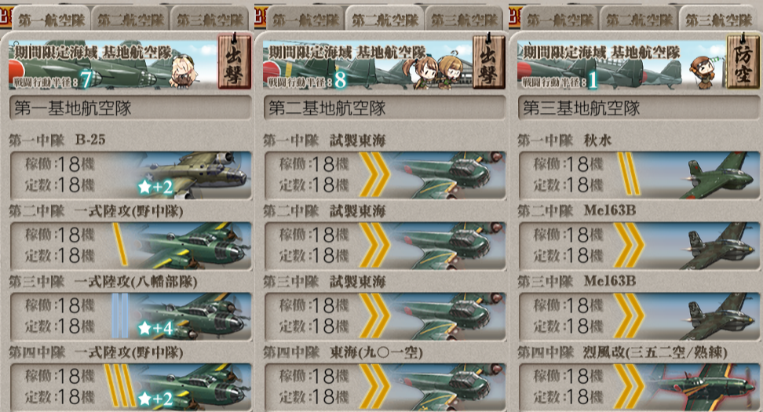Switch to 第二航空隊 tab in left panel

pyautogui.click(x=130, y=20)
